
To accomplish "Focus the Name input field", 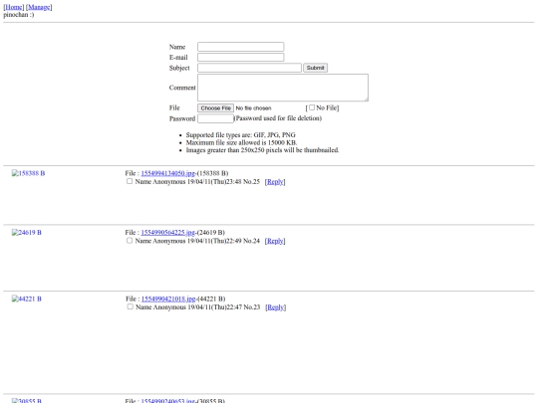I will tap(240, 47).
